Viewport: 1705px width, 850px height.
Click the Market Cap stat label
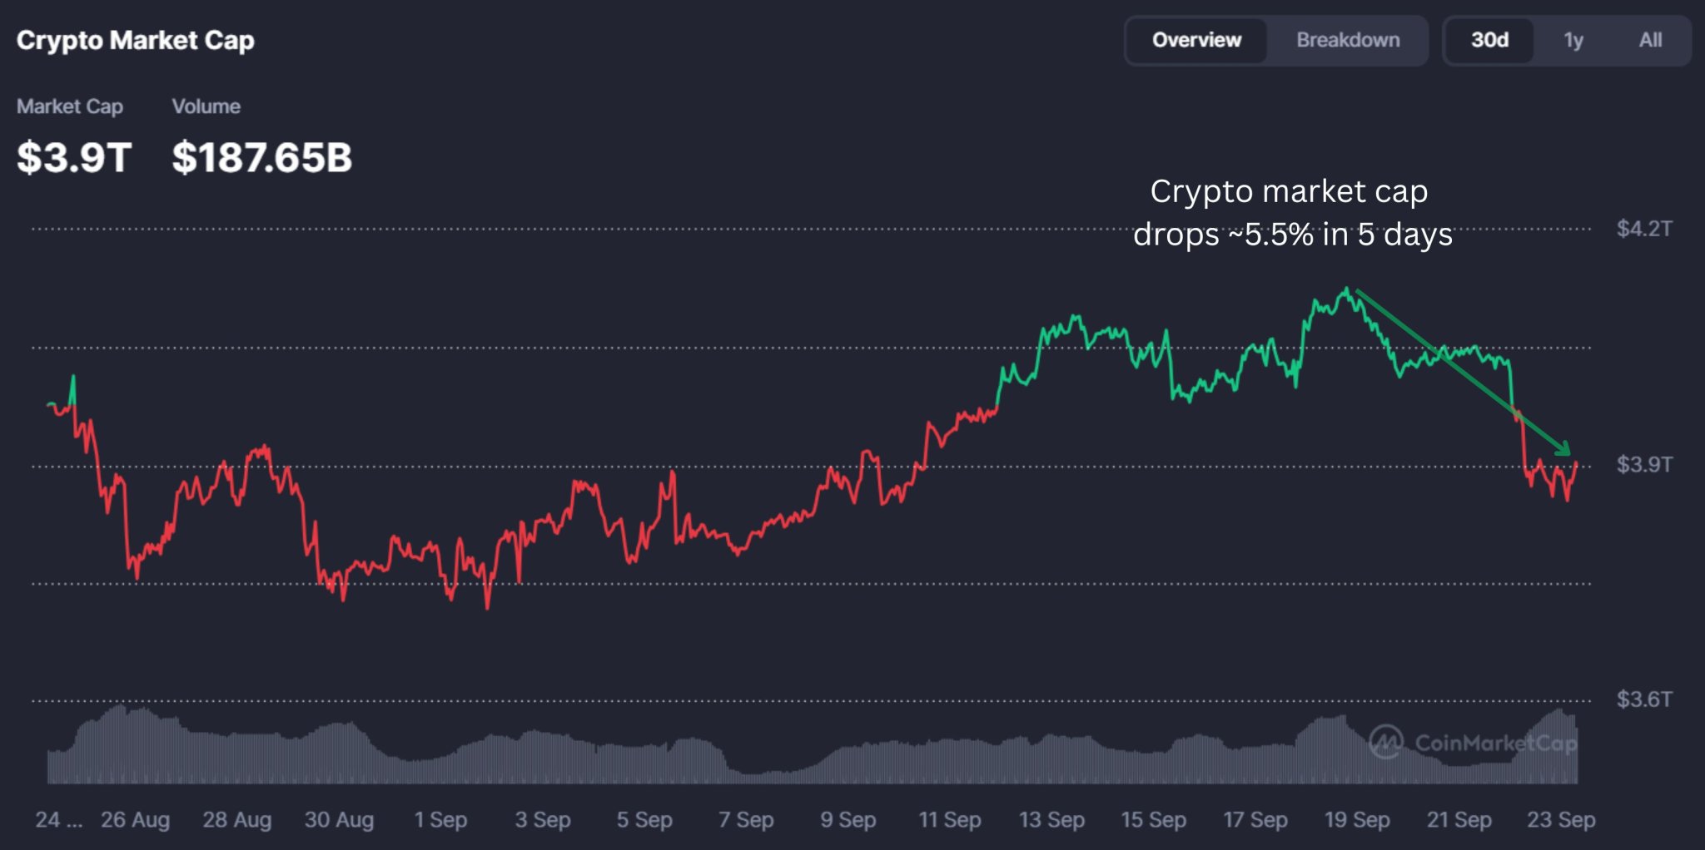pyautogui.click(x=71, y=106)
